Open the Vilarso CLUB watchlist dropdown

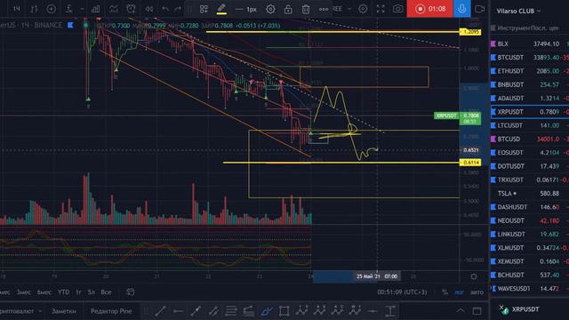[x=518, y=12]
